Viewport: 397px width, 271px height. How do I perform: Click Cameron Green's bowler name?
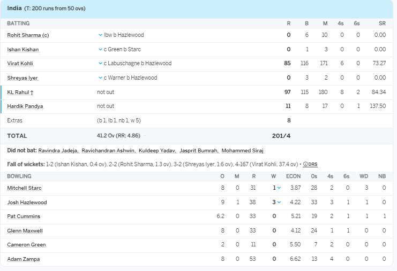click(26, 245)
